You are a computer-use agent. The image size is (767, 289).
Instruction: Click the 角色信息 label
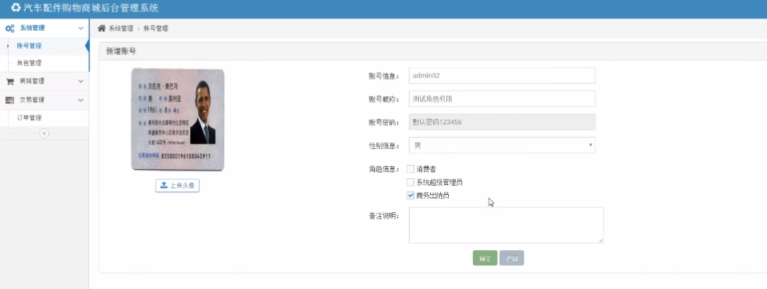click(x=383, y=170)
